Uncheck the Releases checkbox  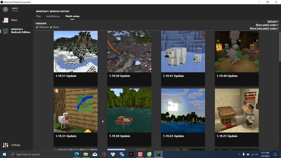37,27
